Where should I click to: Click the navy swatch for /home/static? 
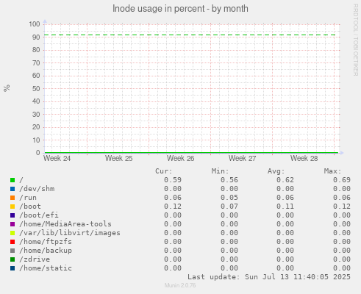[12, 268]
